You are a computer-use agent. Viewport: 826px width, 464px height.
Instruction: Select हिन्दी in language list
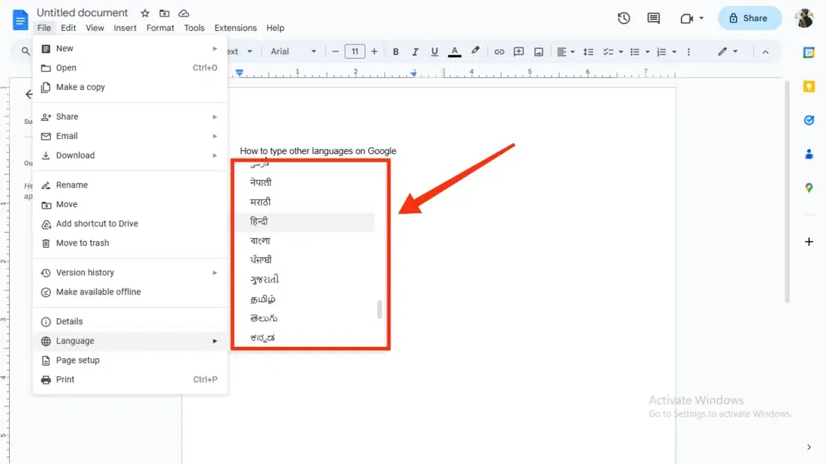(305, 221)
